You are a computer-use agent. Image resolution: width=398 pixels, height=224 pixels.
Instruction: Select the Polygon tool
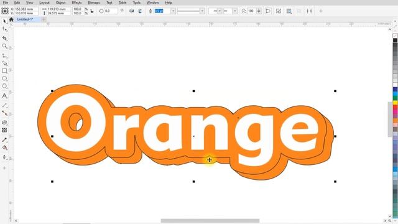[4, 86]
